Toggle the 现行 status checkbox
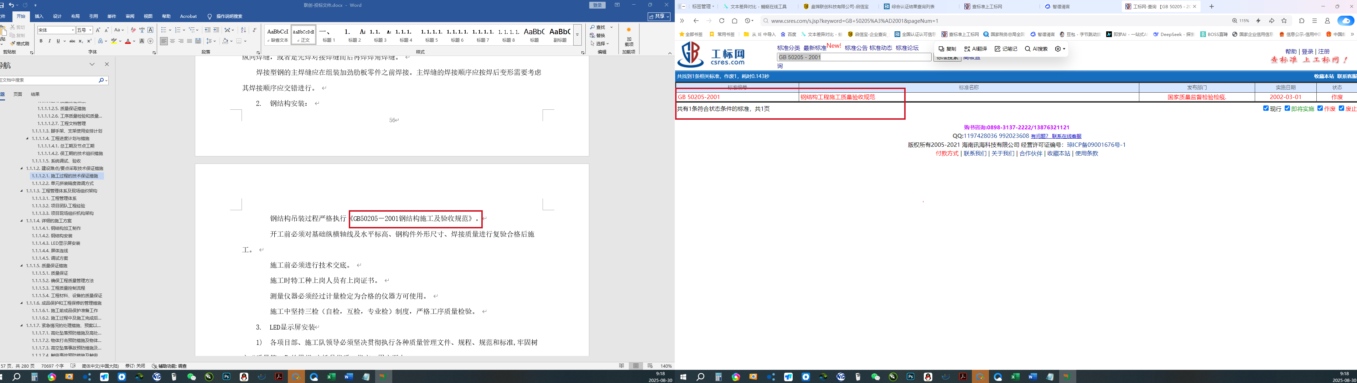The height and width of the screenshot is (383, 1357). click(x=1266, y=108)
